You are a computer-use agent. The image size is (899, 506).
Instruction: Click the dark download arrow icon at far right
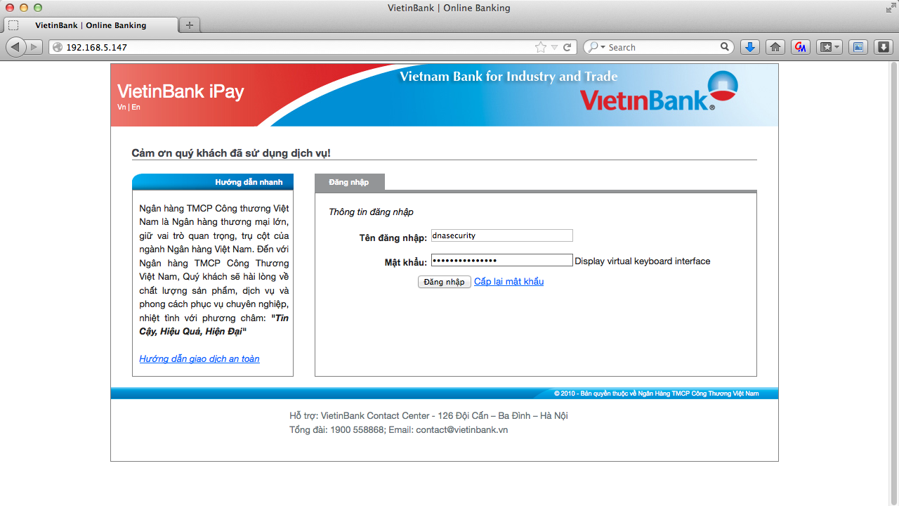[884, 47]
